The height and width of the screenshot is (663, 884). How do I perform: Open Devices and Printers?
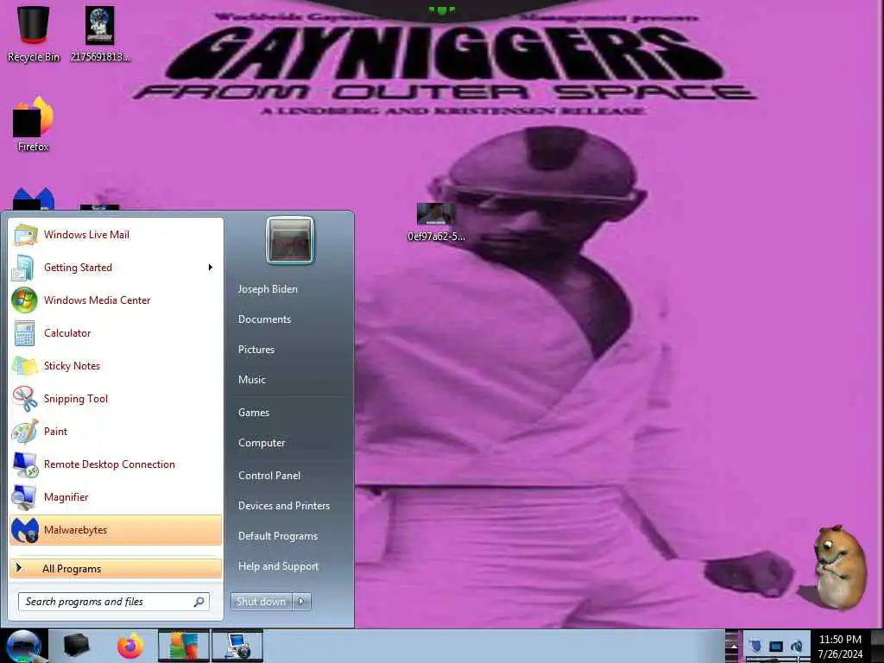point(284,506)
